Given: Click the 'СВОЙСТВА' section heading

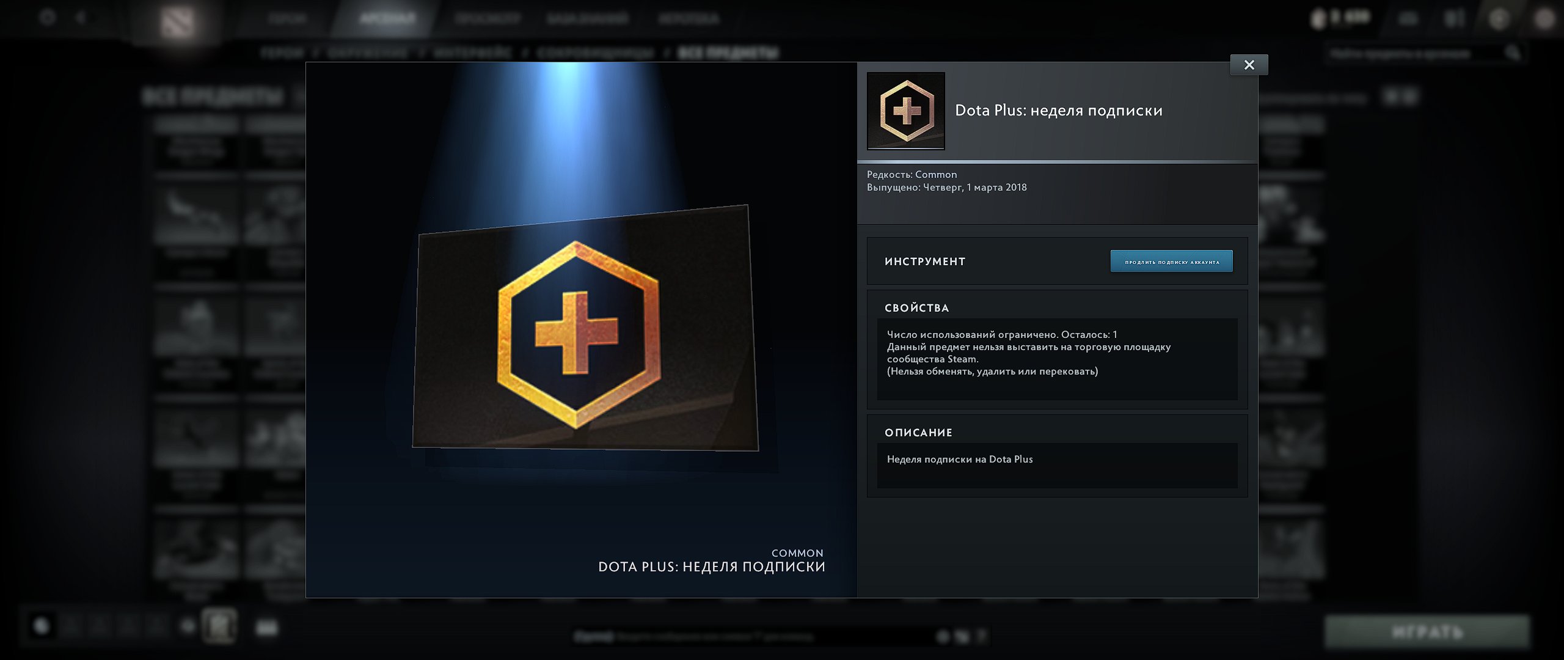Looking at the screenshot, I should (917, 308).
